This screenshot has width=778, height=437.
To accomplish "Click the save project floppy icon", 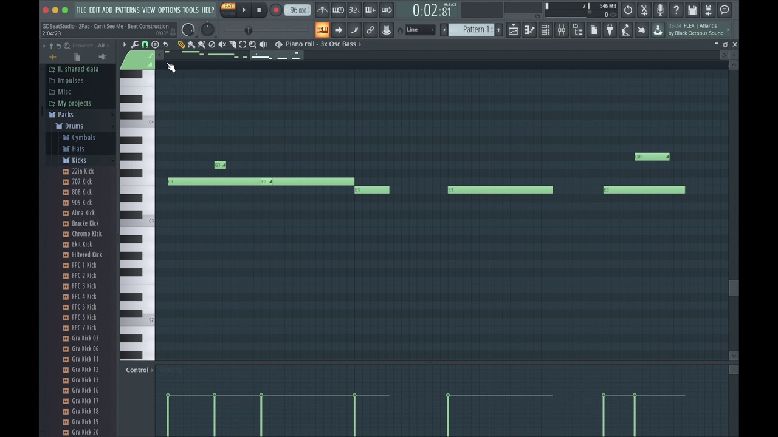I will 692,10.
